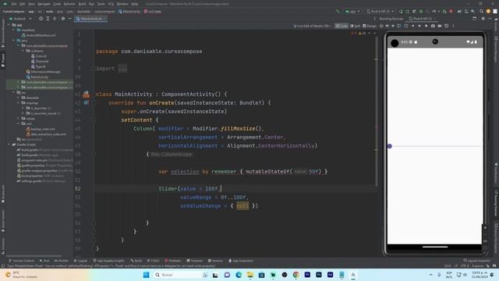Click emulator volume up icon
Viewport: 499px width, 281px height.
click(x=387, y=26)
